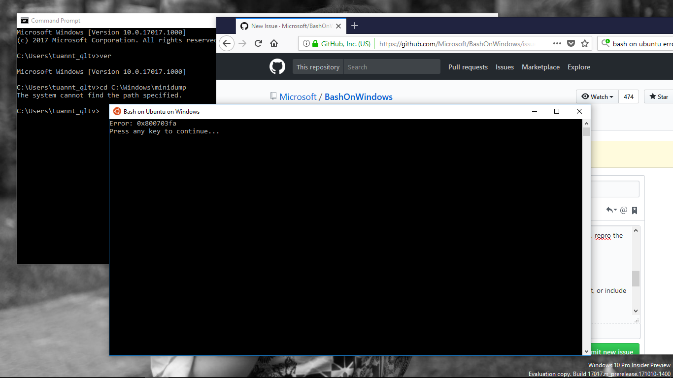This screenshot has width=673, height=378.
Task: Click the search engine magnifier icon in search bar
Action: (x=606, y=43)
